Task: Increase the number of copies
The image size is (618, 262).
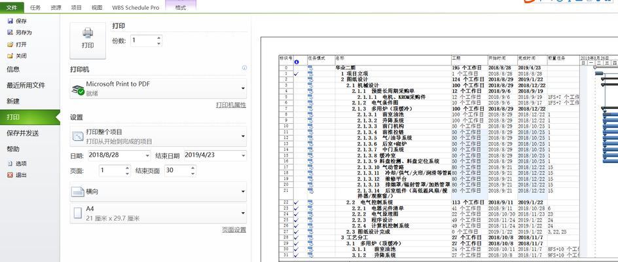Action: [159, 38]
